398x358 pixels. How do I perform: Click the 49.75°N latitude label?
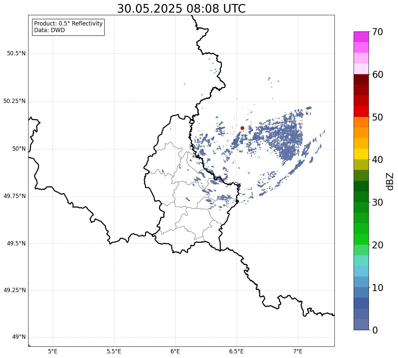[x=15, y=196]
